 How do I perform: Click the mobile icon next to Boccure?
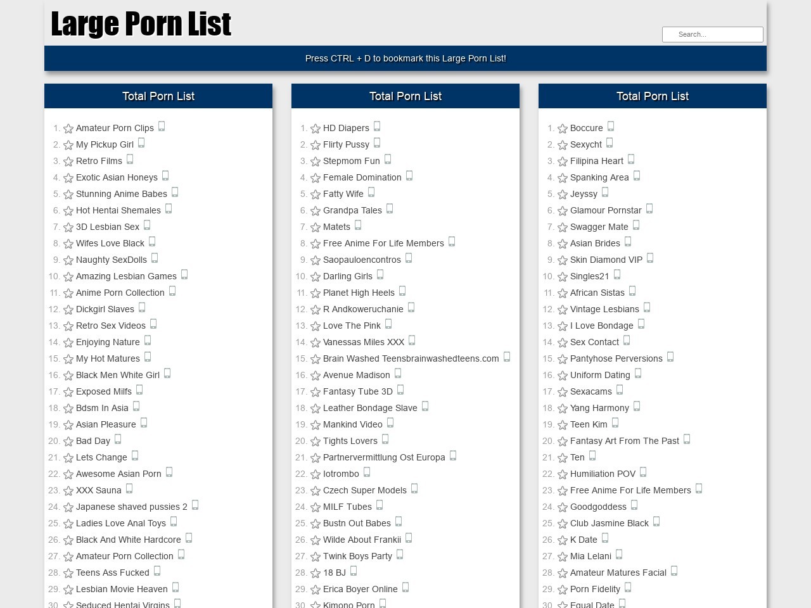(x=611, y=127)
